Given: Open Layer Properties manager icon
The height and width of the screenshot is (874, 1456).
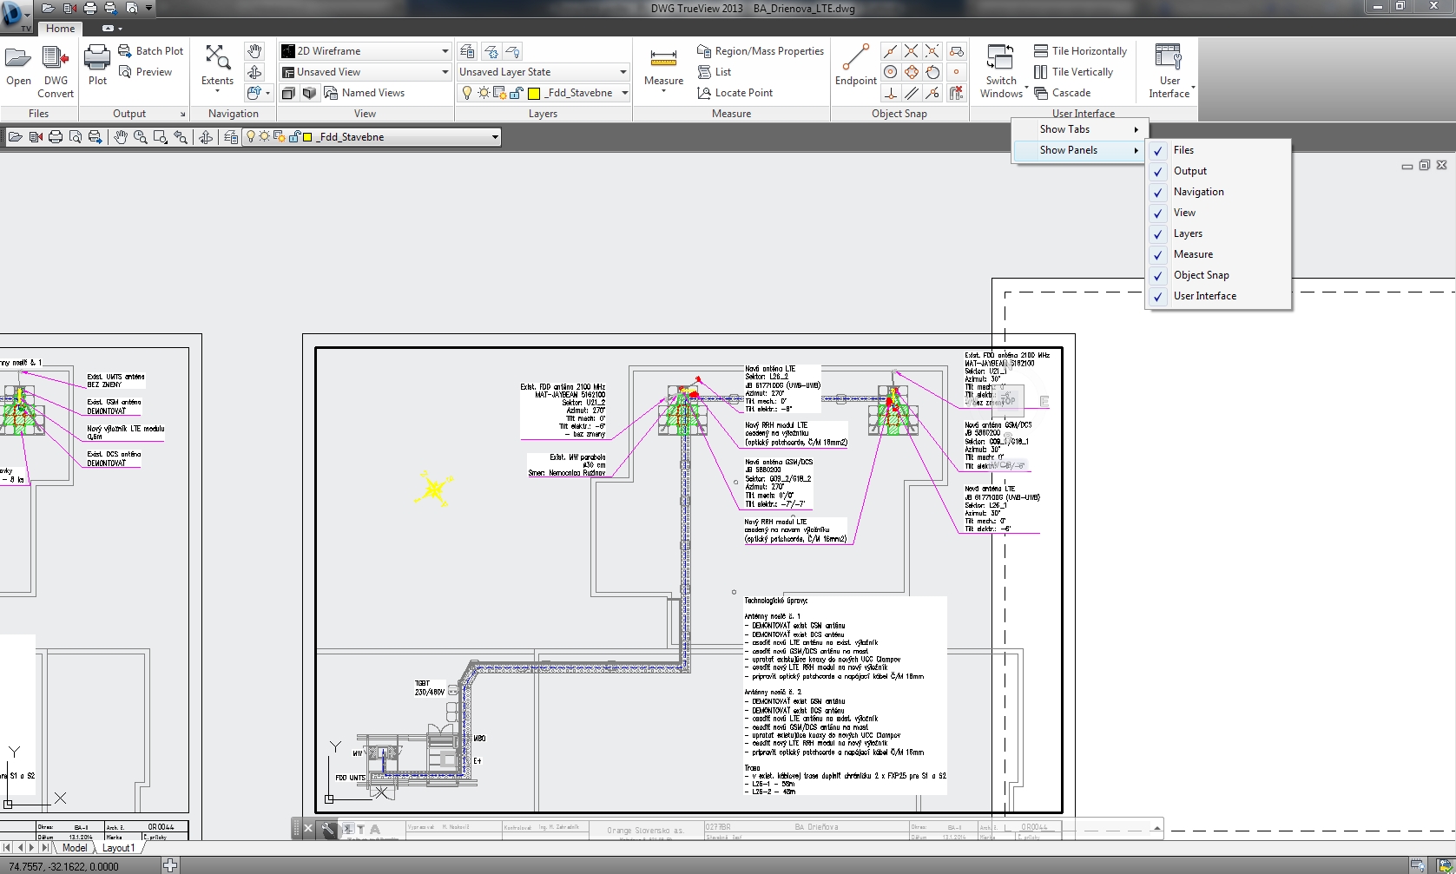Looking at the screenshot, I should [x=467, y=51].
